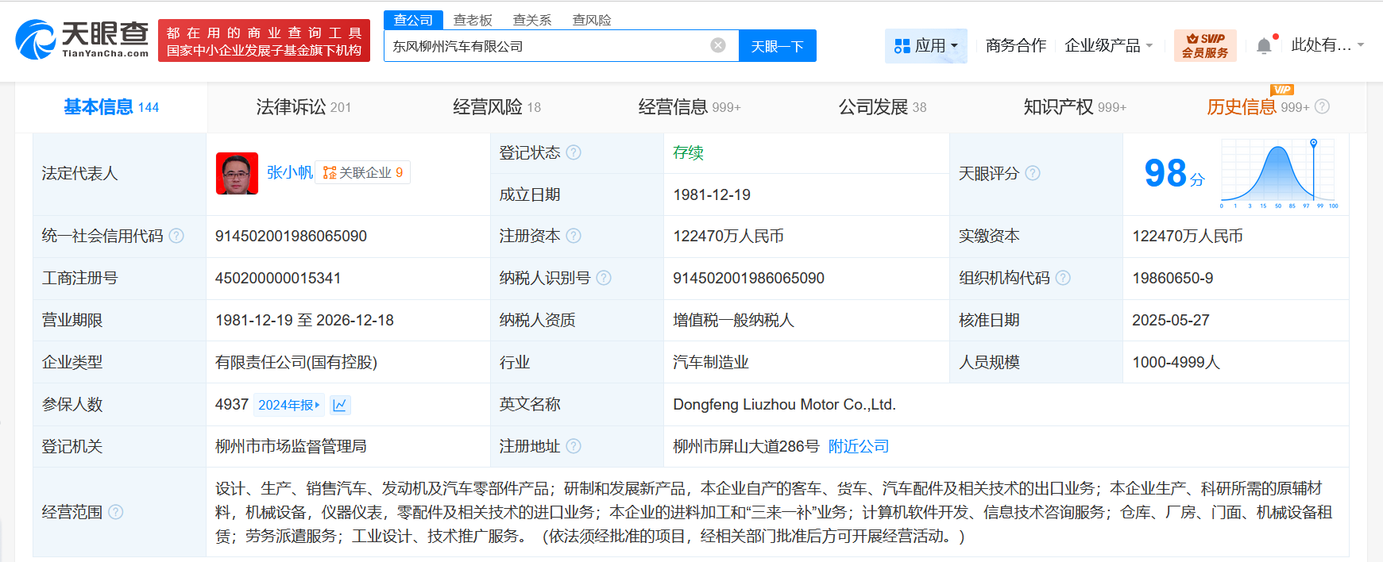View 关联企业 9 badge
The image size is (1383, 562).
[x=363, y=172]
